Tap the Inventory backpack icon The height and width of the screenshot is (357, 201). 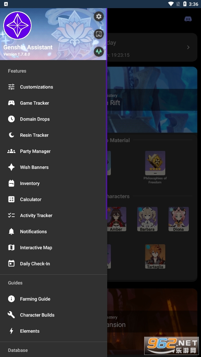click(x=11, y=183)
